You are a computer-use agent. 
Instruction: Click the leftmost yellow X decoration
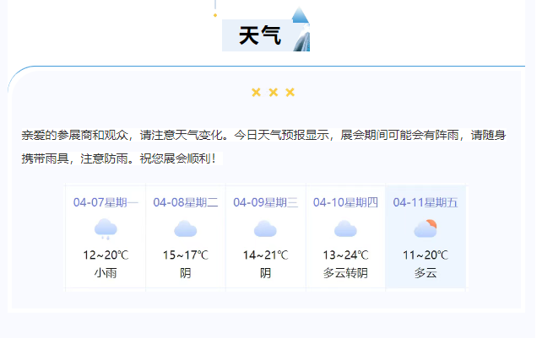(257, 92)
